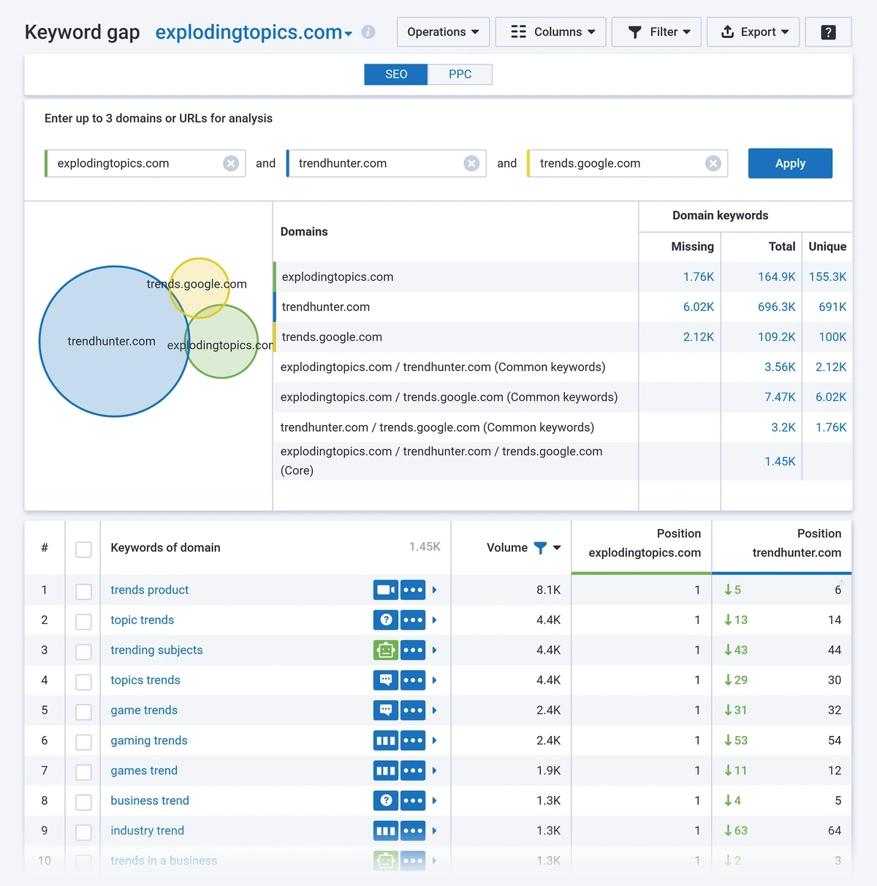
Task: Switch to the SEO tab
Action: tap(396, 74)
